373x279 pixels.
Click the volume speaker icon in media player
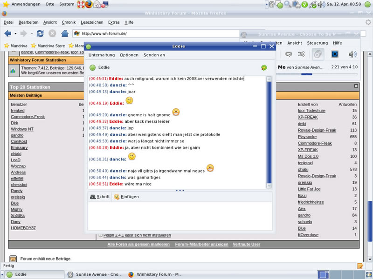[x=352, y=54]
